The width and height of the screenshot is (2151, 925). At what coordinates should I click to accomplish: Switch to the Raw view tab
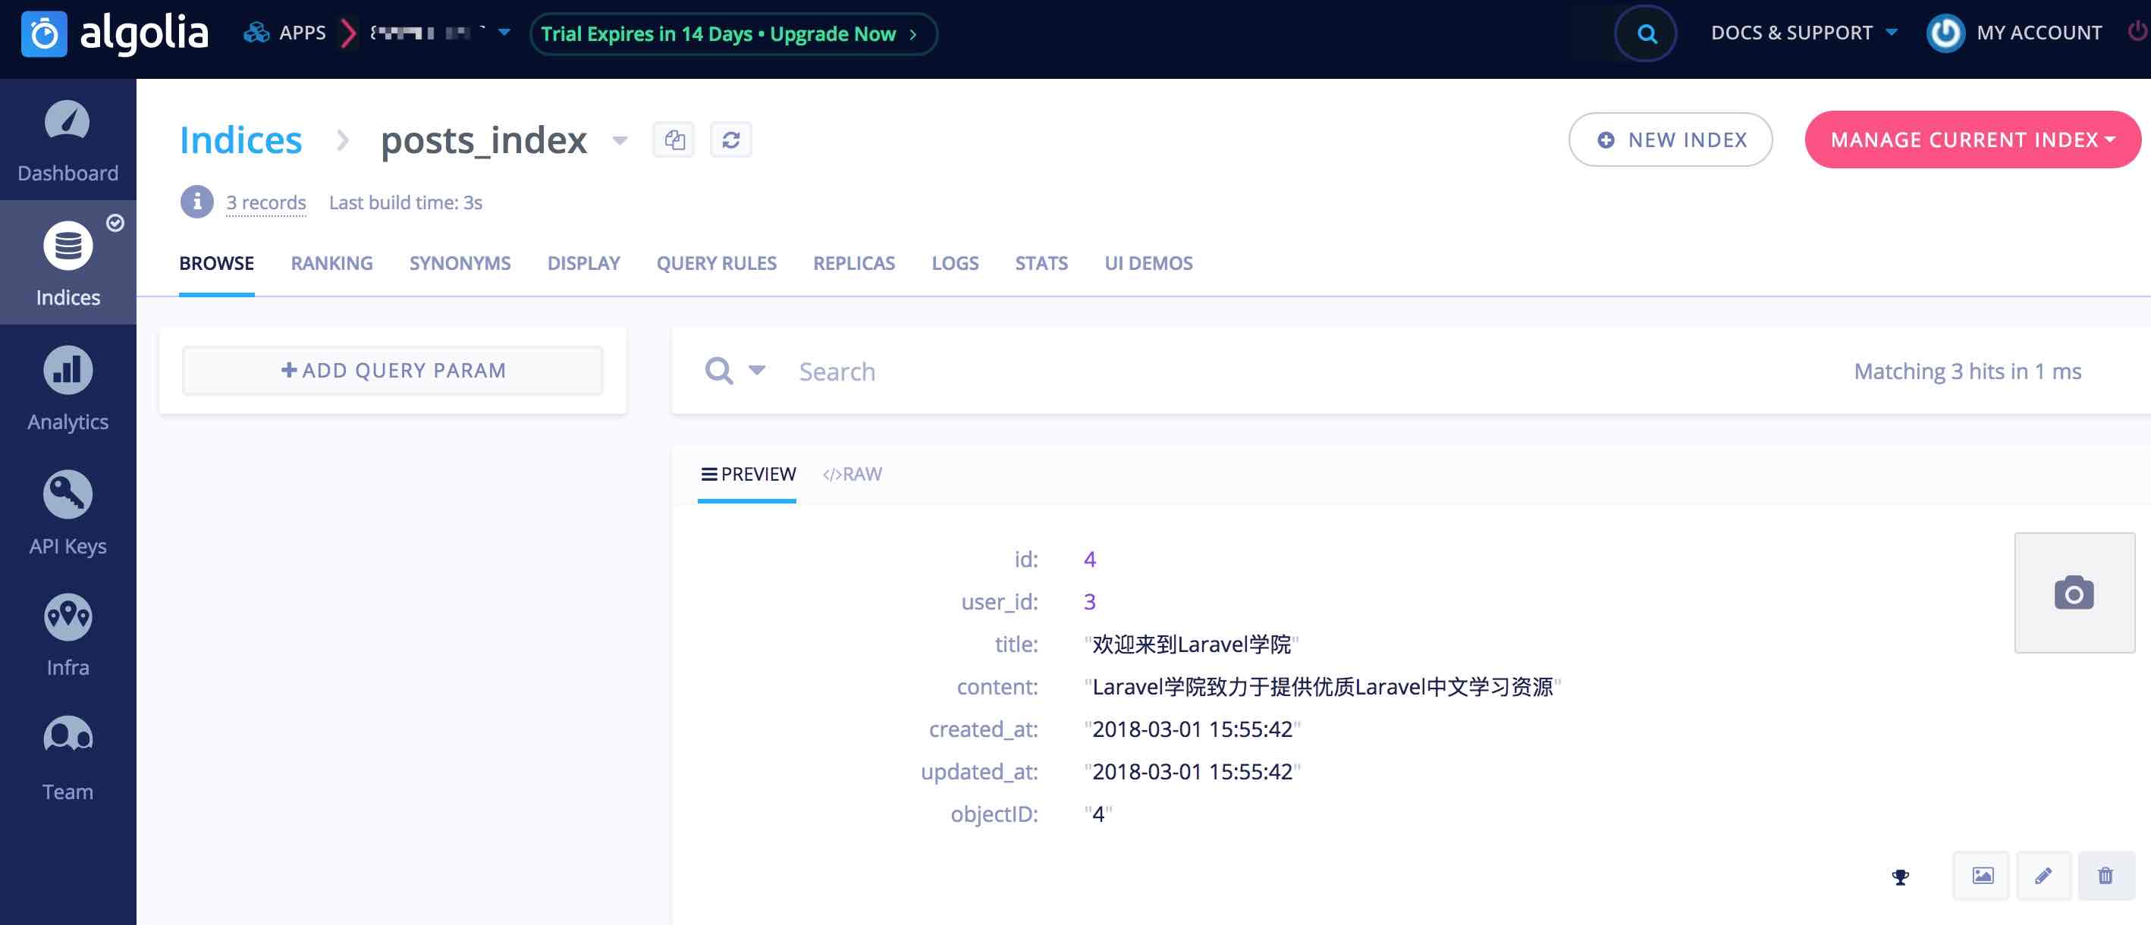[x=852, y=474]
